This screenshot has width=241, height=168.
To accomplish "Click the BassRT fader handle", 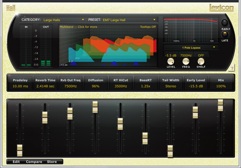I will (145, 138).
